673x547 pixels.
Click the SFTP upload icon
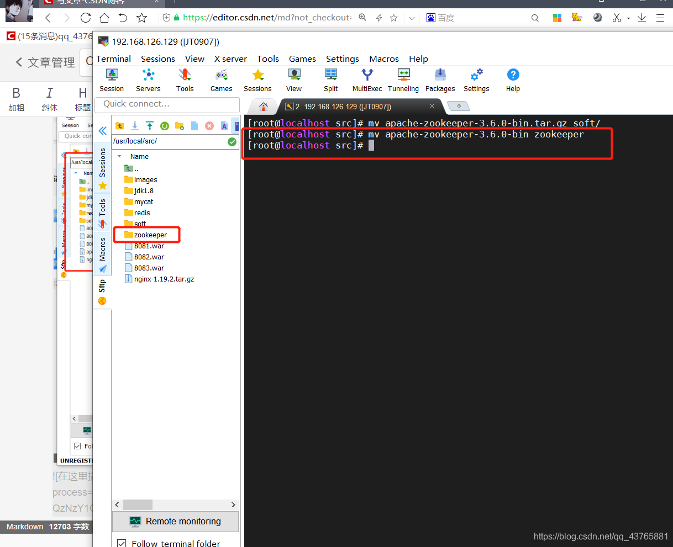(149, 126)
